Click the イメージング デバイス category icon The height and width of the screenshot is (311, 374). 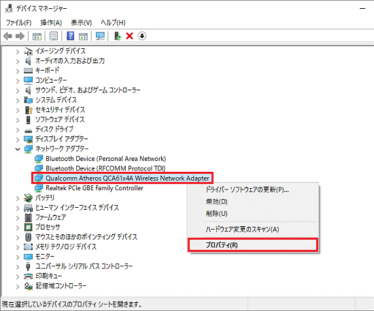pyautogui.click(x=28, y=51)
